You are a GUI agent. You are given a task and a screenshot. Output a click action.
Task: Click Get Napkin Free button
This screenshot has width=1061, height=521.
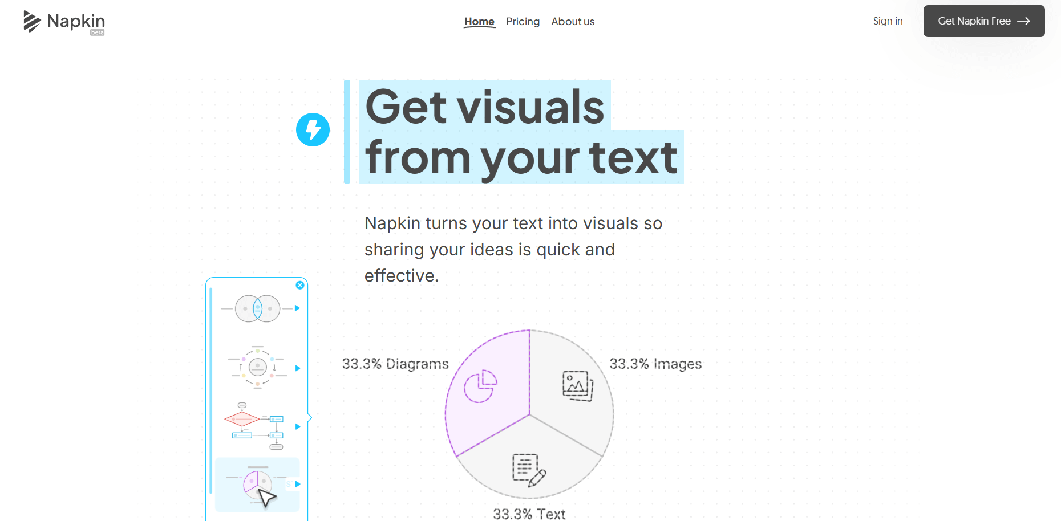[984, 21]
